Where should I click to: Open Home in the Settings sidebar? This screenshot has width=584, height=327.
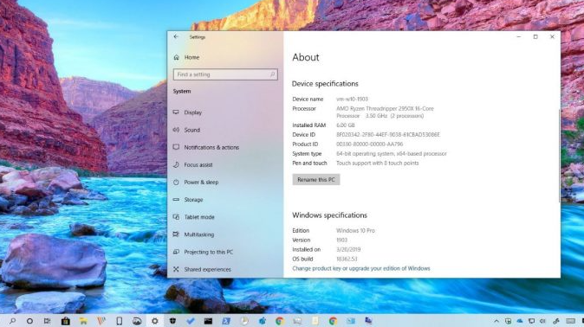point(191,57)
